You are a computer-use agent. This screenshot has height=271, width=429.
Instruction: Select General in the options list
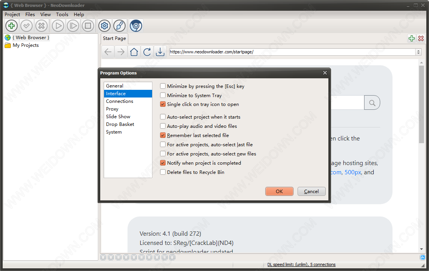tap(128, 86)
